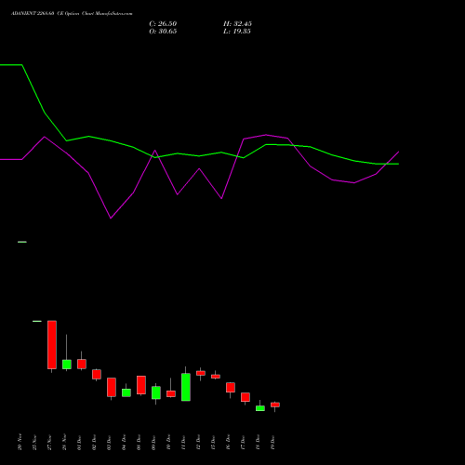Select the 01 Dec date label
465x465 pixels.
(x=79, y=442)
